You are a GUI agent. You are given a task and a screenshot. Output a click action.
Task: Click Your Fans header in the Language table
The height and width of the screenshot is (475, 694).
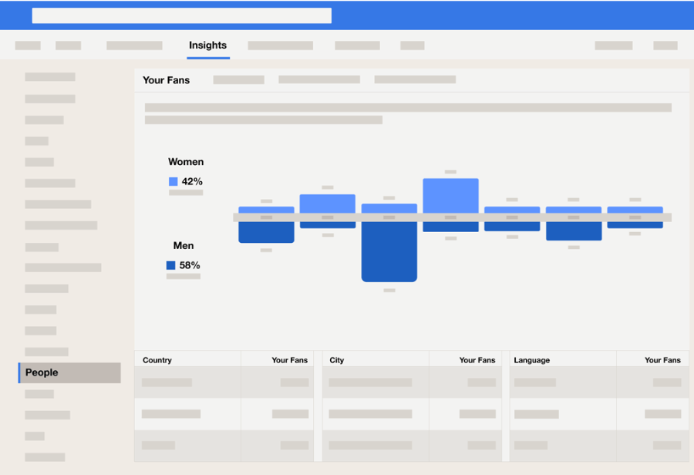point(662,360)
